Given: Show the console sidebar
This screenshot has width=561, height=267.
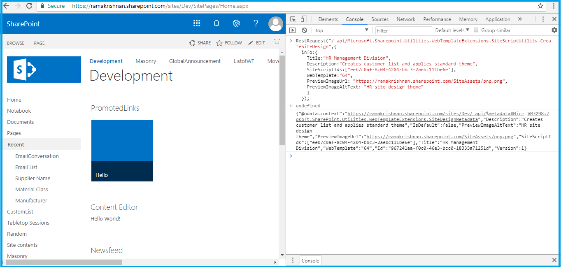Looking at the screenshot, I should coord(293,30).
